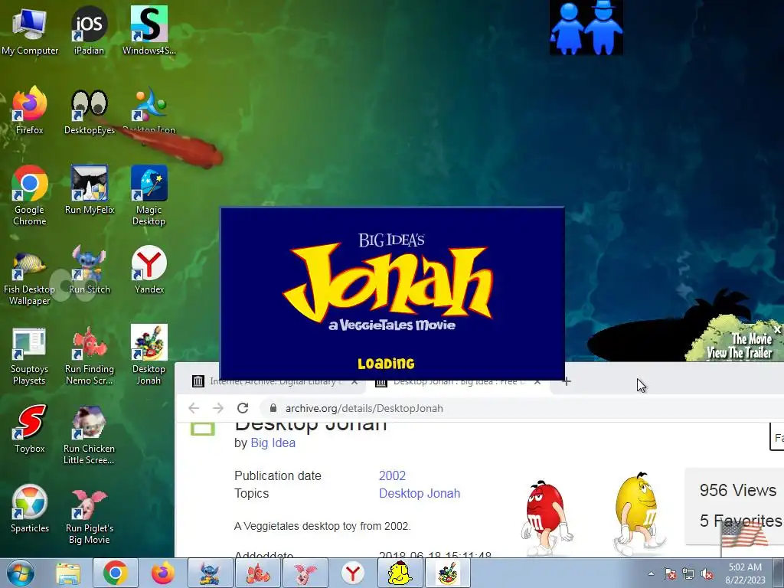Image resolution: width=784 pixels, height=588 pixels.
Task: Reload the archive.org page
Action: click(x=243, y=408)
